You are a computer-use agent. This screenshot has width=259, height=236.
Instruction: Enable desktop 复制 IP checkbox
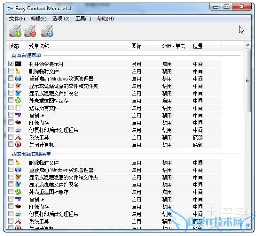[11, 115]
